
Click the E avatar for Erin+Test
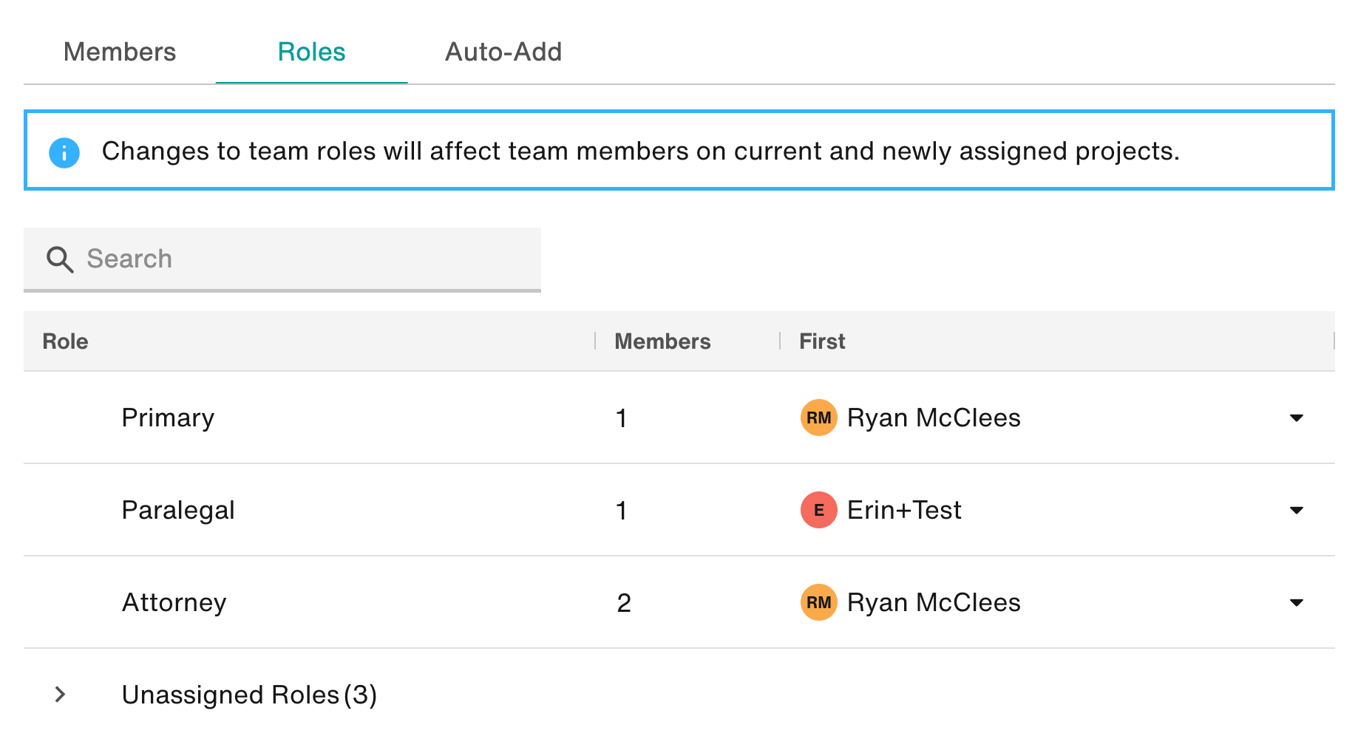tap(818, 510)
